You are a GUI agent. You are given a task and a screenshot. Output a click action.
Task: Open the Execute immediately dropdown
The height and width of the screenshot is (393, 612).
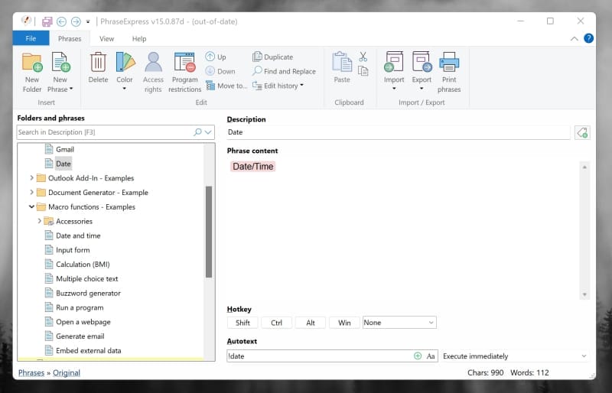pos(515,356)
